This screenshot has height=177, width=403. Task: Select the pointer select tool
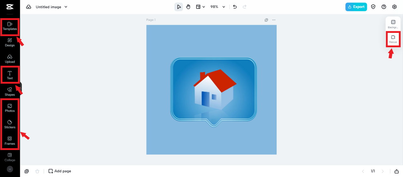pos(179,7)
